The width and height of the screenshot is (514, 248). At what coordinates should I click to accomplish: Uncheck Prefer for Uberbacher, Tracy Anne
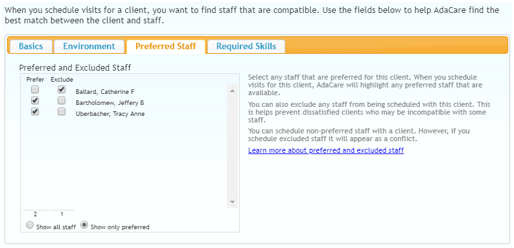[35, 111]
